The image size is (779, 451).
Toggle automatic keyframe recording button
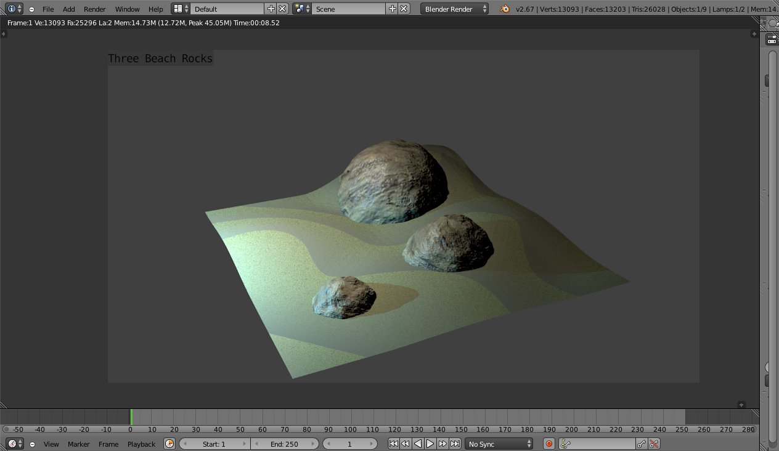click(x=549, y=444)
